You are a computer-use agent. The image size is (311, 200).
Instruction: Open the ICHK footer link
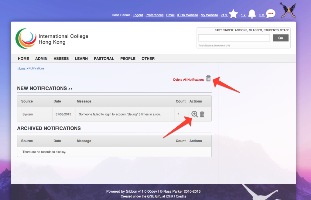169,196
